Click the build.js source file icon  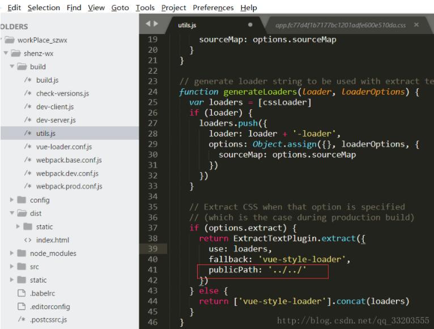pos(28,80)
